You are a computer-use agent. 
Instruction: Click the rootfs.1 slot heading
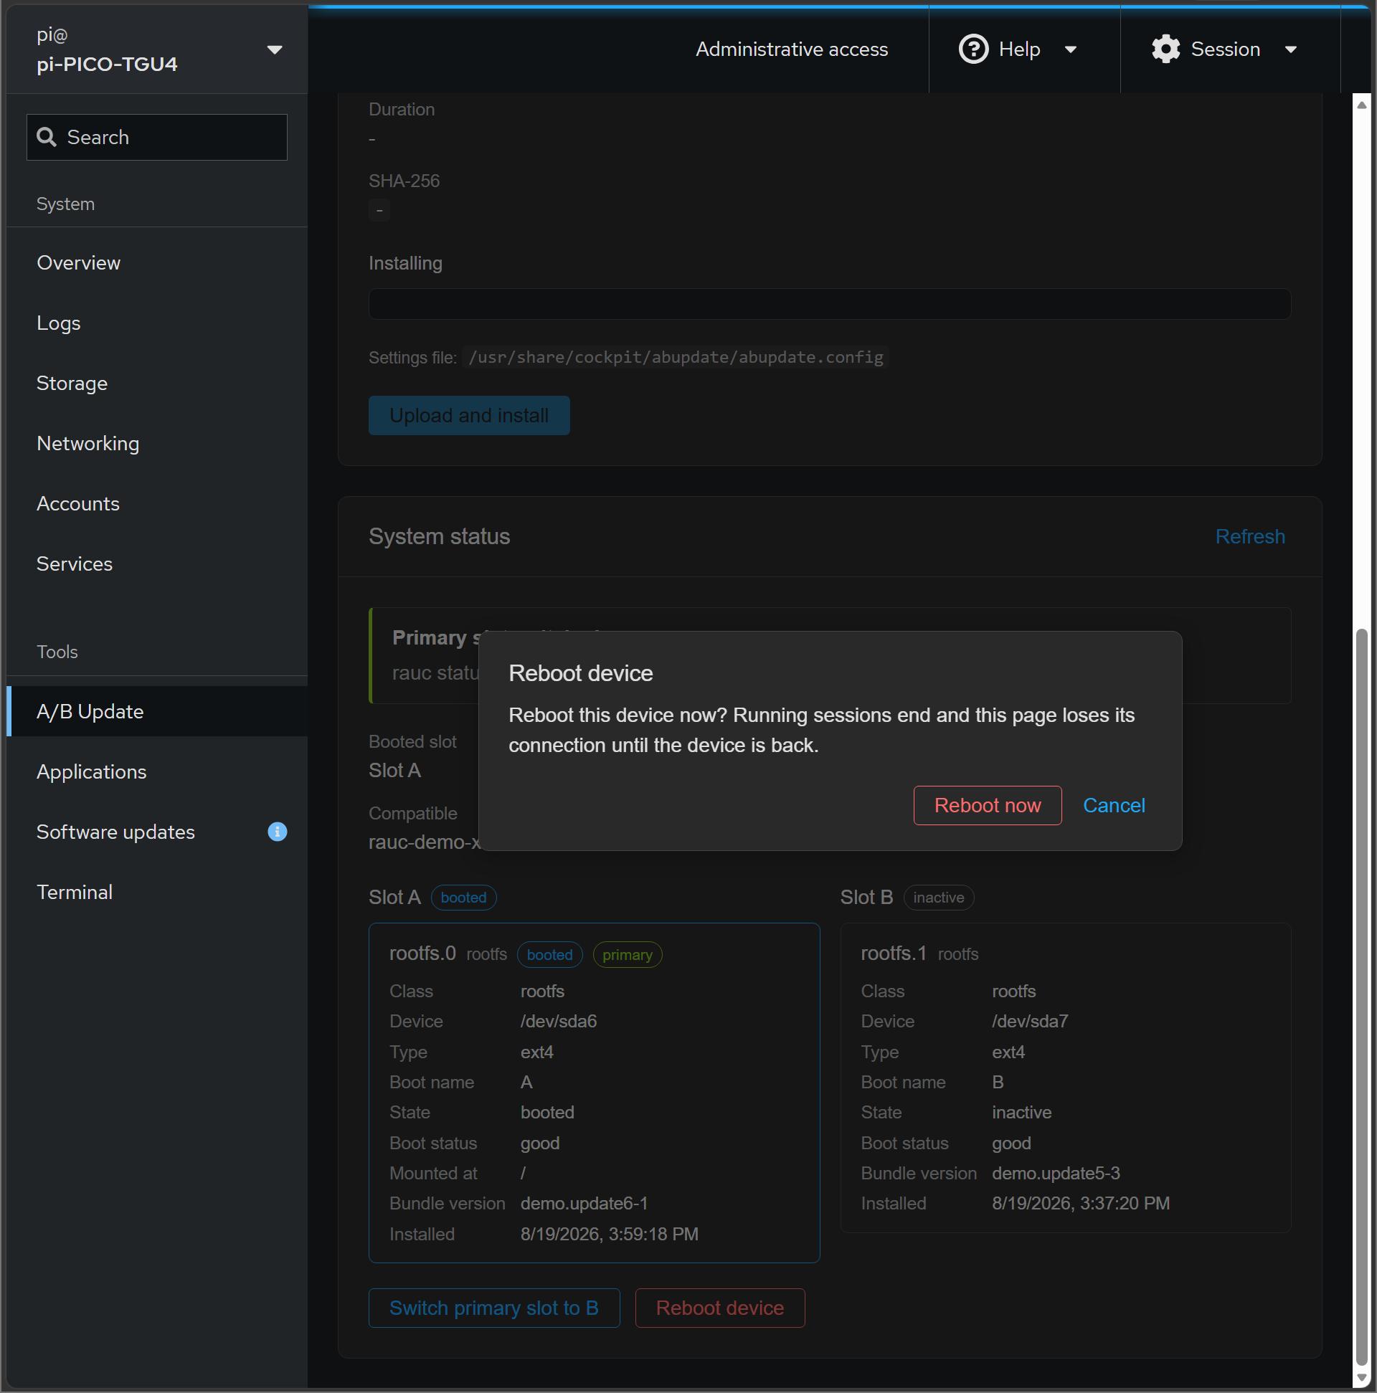(893, 953)
